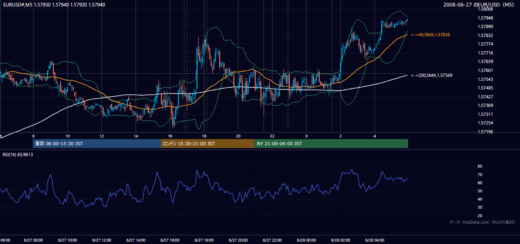Click hour label 18 under the price chart
This screenshot has height=244, width=520.
pos(204,136)
